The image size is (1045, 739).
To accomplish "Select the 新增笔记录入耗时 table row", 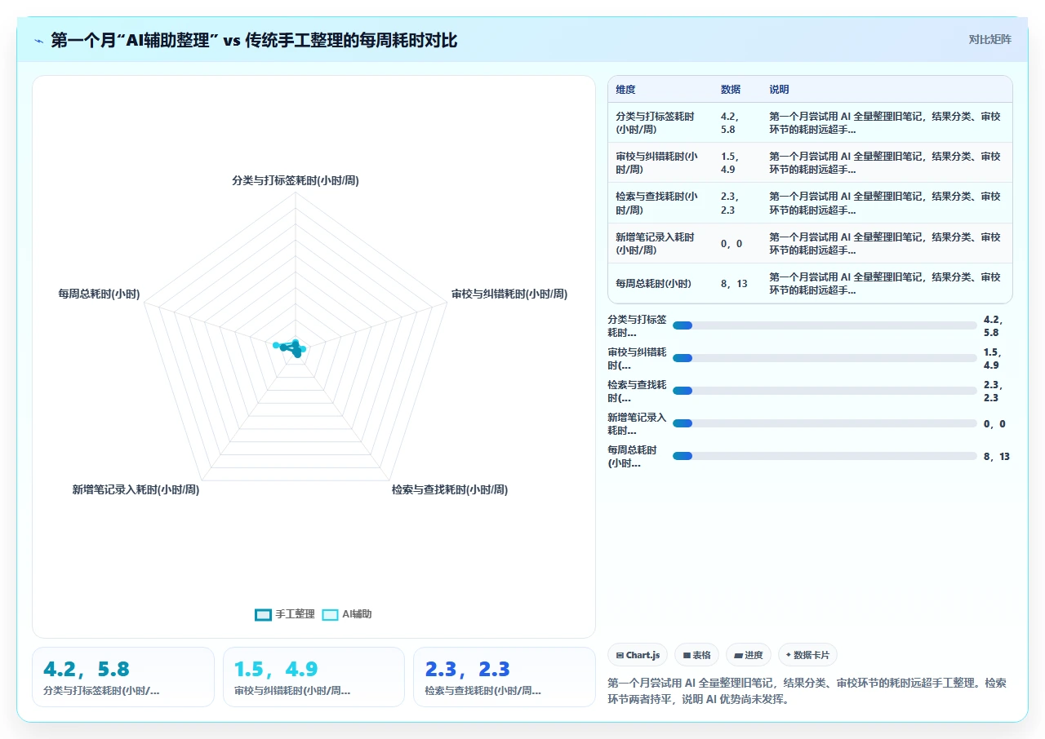I will 810,243.
